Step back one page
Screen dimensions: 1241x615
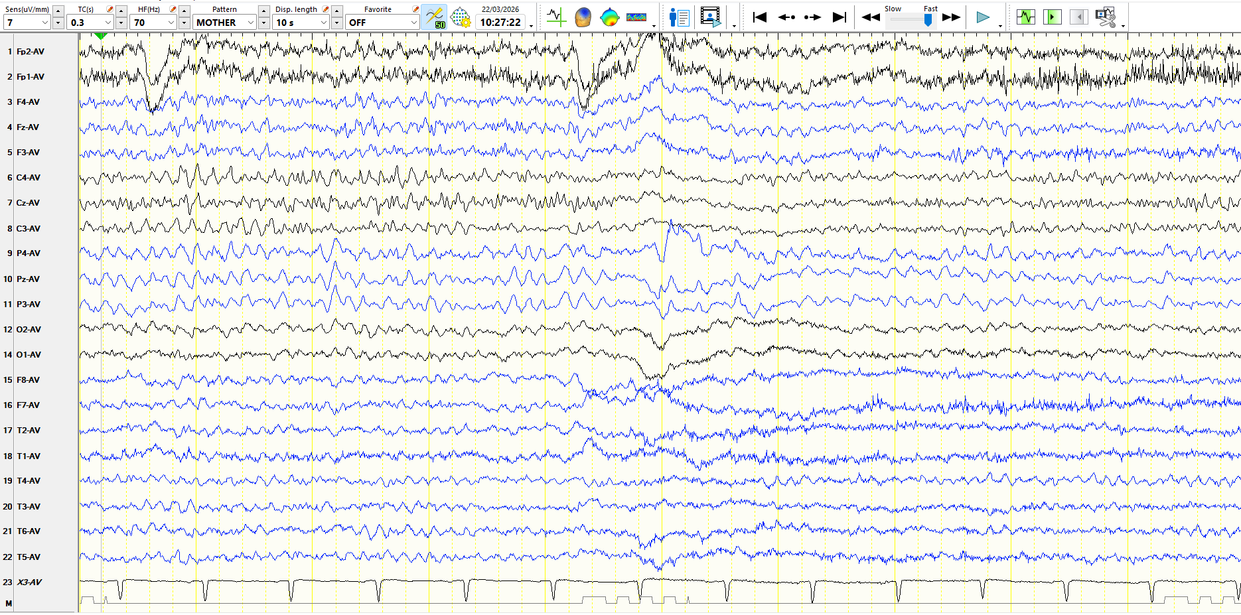pos(786,17)
